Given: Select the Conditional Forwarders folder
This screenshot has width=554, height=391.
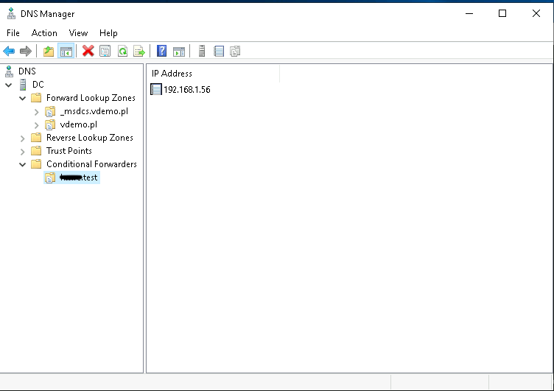Looking at the screenshot, I should pos(91,164).
